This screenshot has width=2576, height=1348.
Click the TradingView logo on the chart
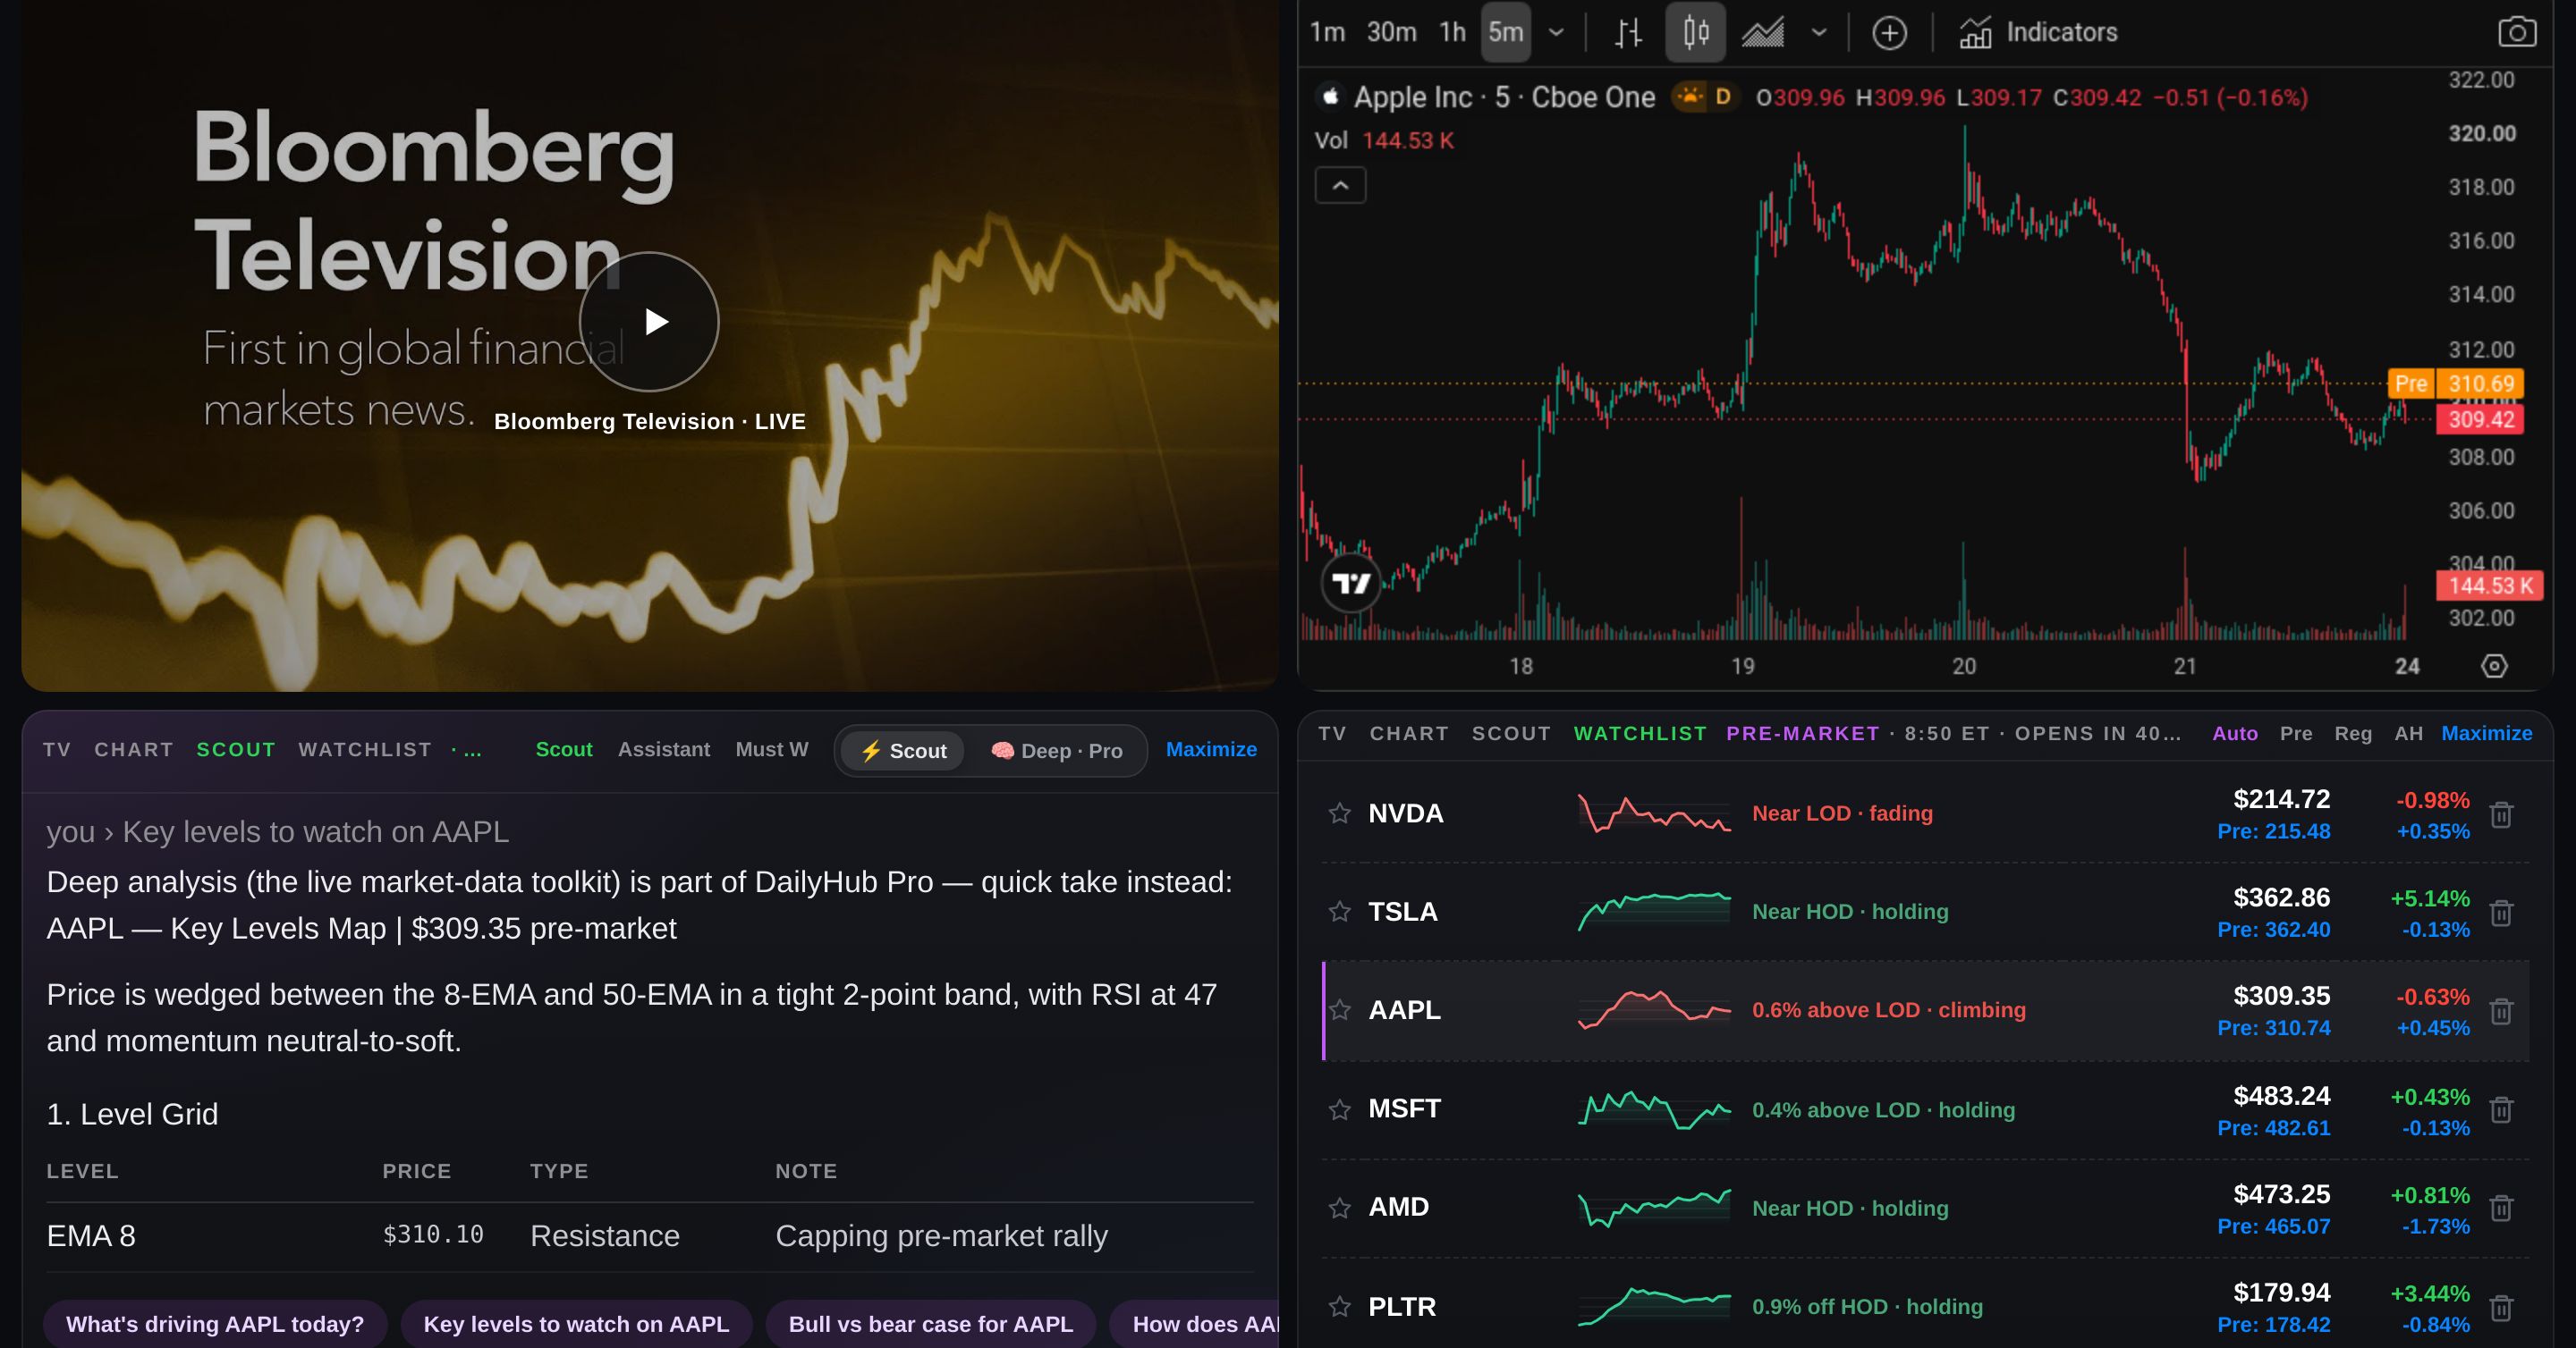(1351, 582)
